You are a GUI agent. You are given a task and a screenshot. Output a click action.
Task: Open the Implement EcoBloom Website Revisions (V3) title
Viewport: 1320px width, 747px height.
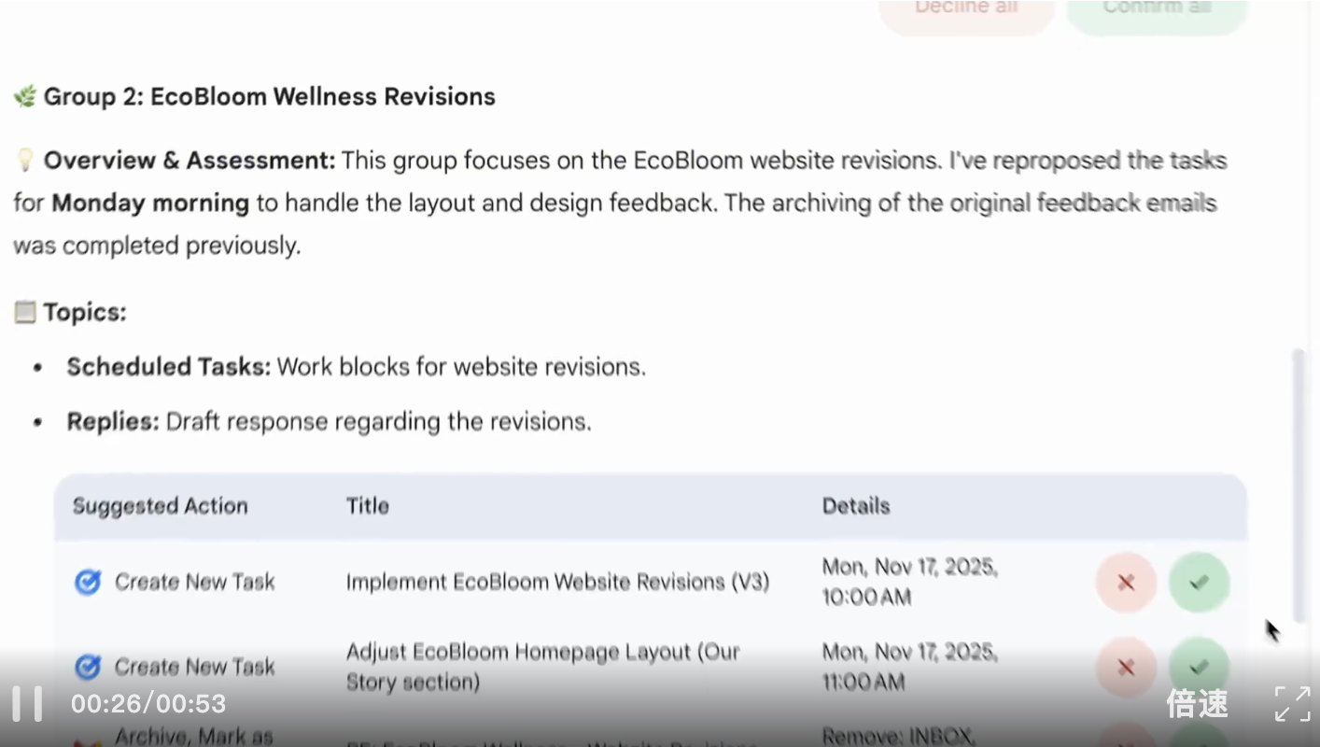[557, 583]
